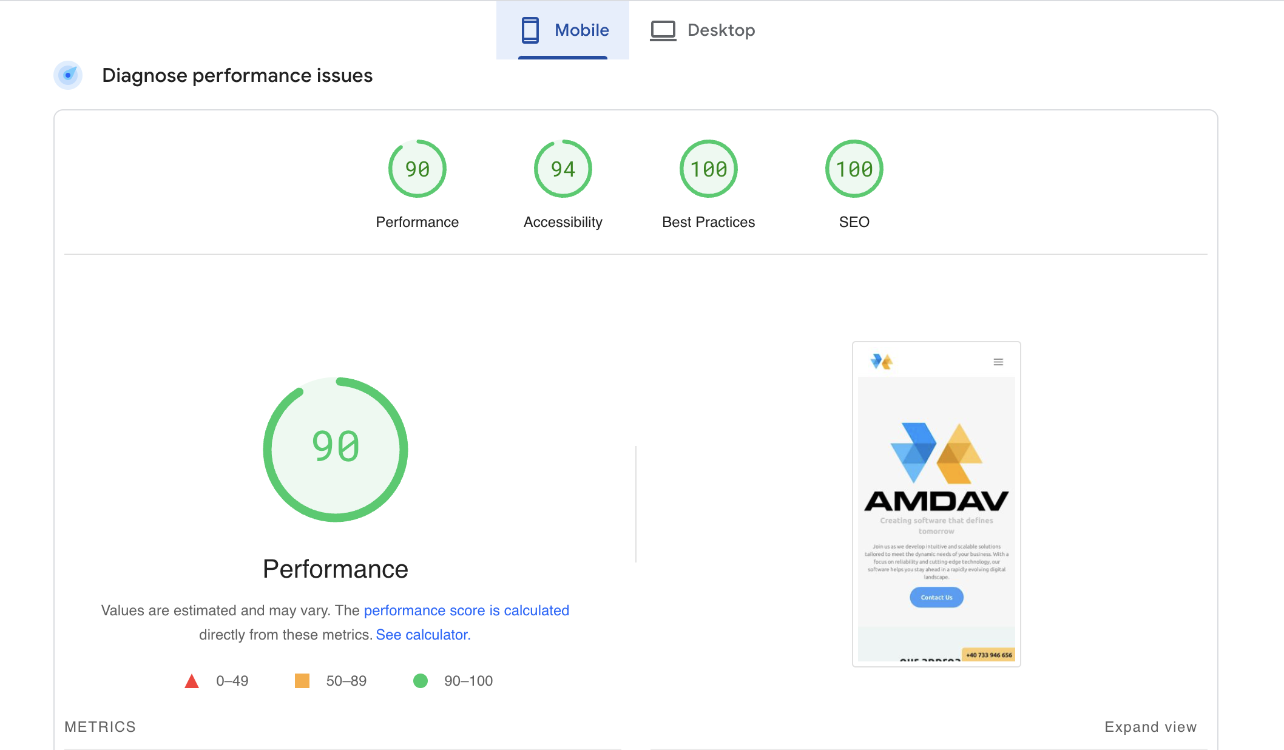The height and width of the screenshot is (750, 1284).
Task: Click the AMDAV page screenshot thumbnail
Action: [x=936, y=504]
